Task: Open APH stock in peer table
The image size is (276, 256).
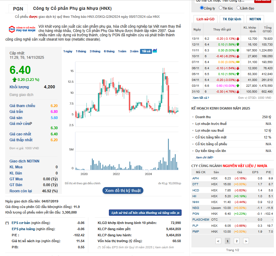Action: 195,178
